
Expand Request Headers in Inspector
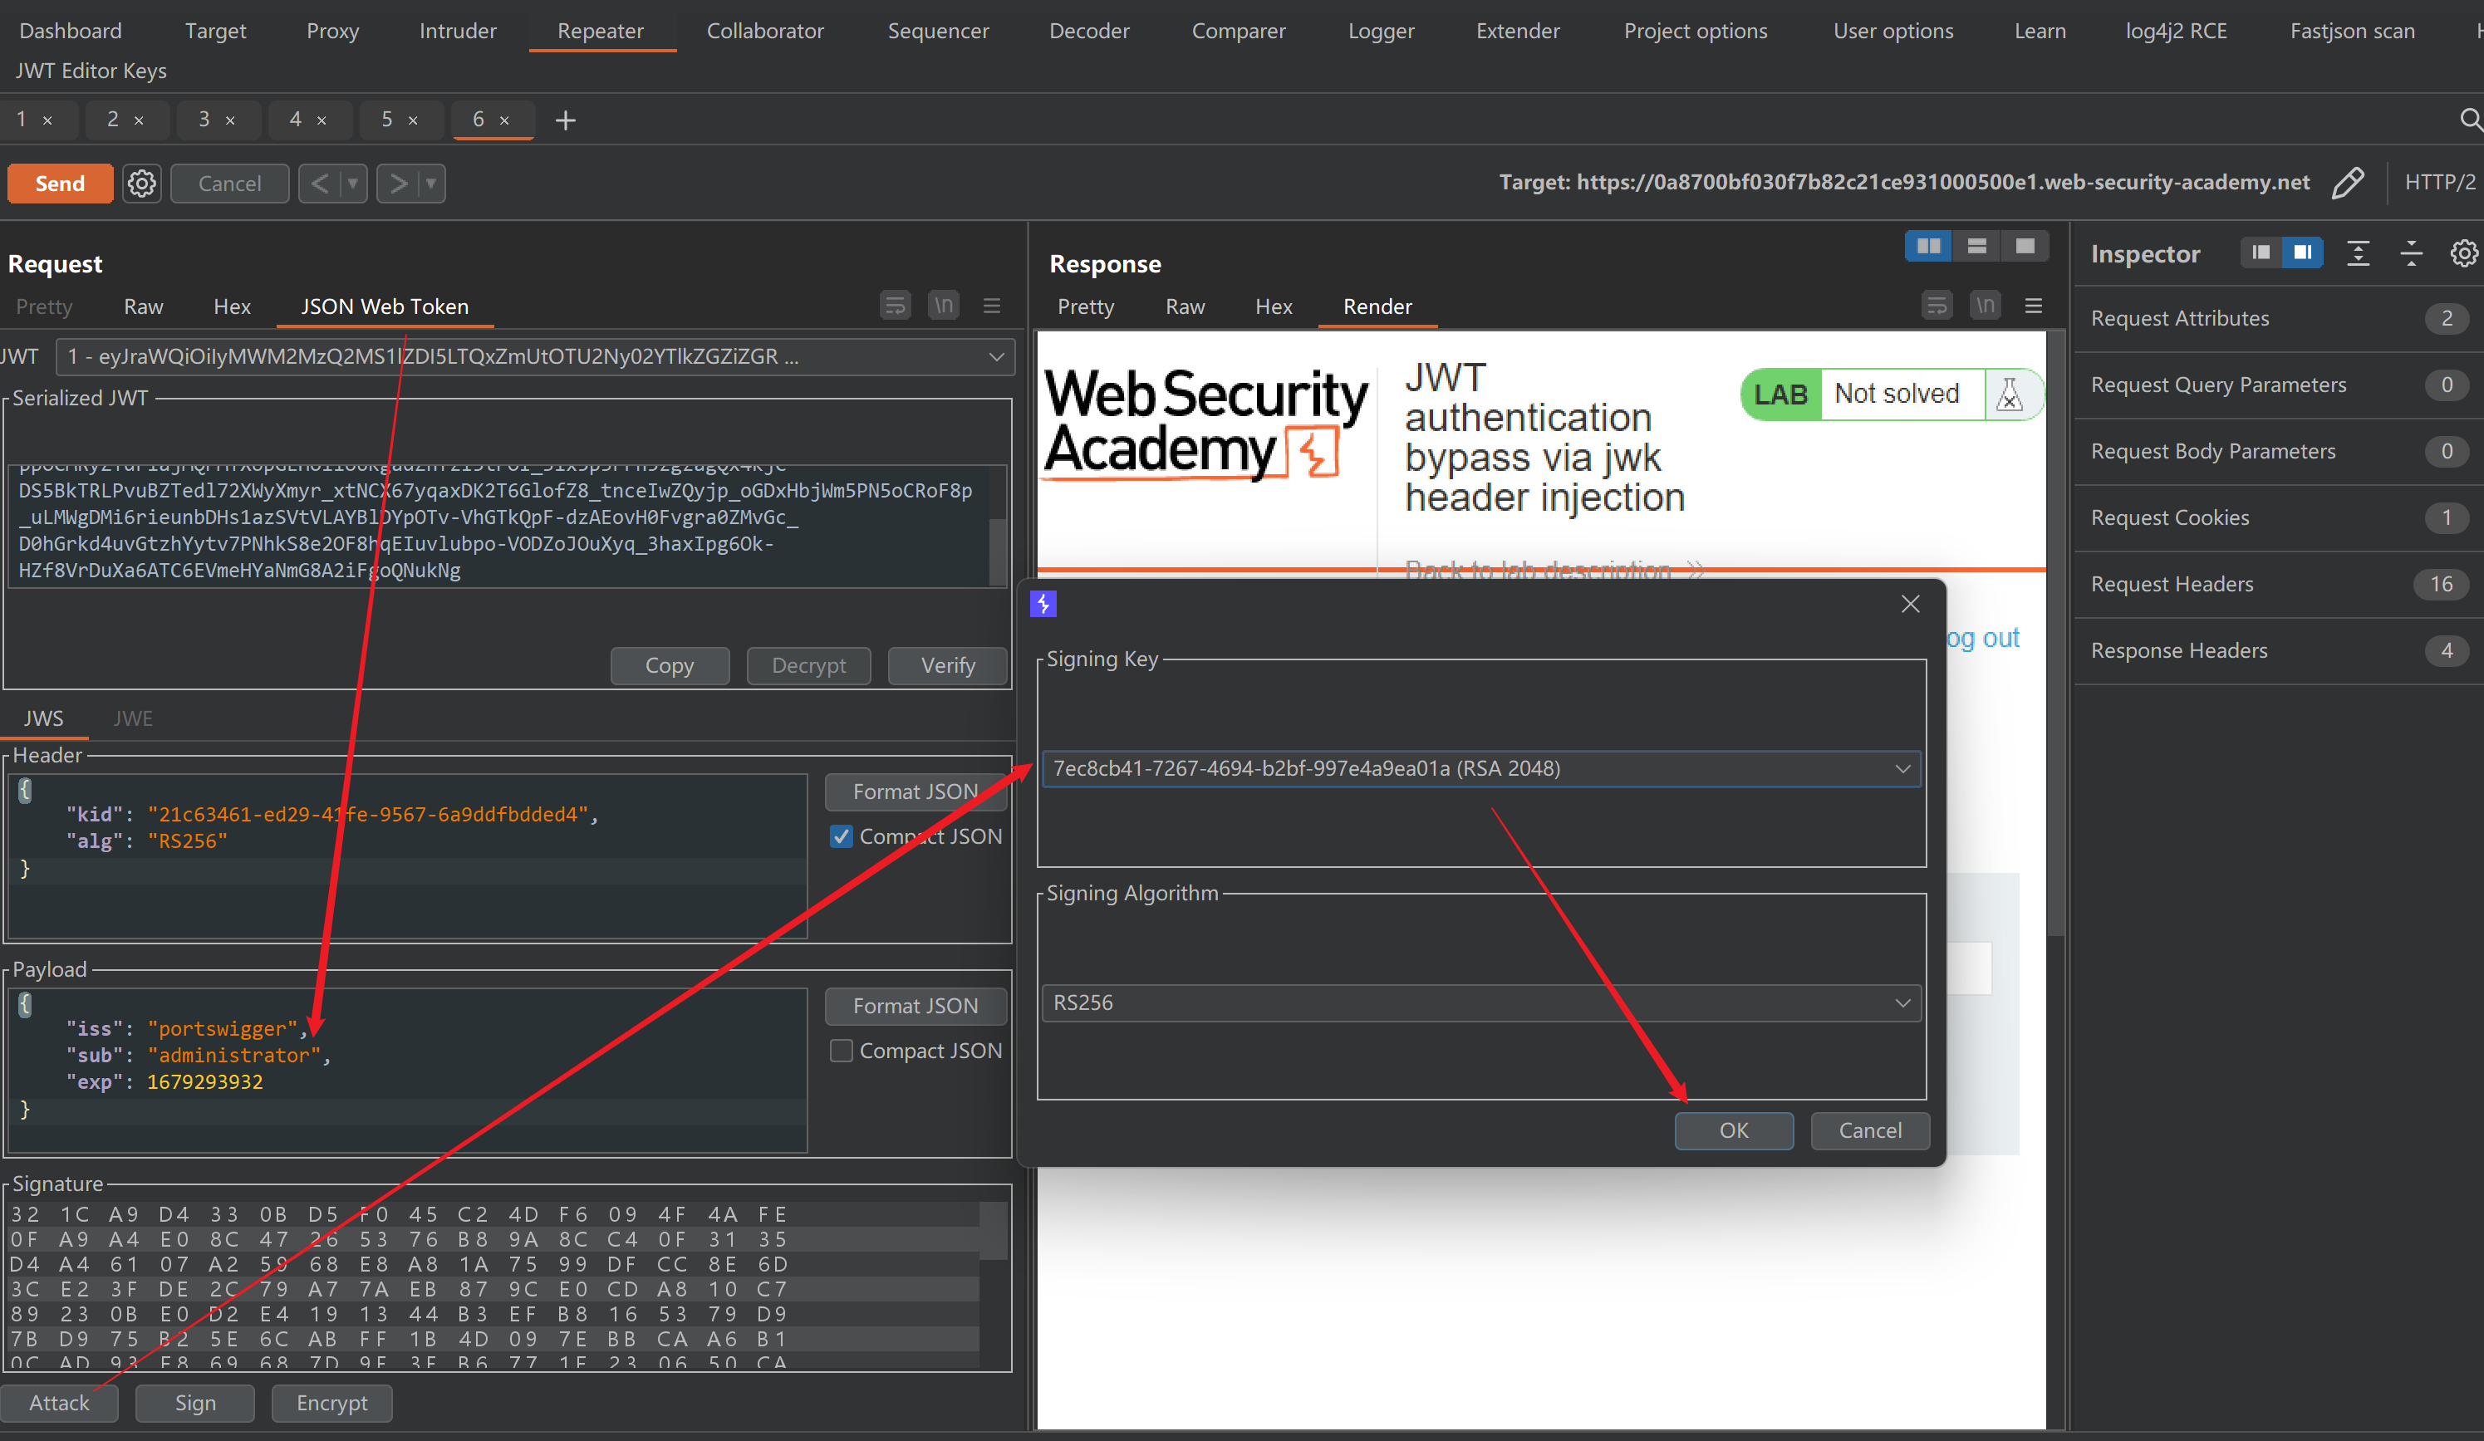[x=2278, y=584]
